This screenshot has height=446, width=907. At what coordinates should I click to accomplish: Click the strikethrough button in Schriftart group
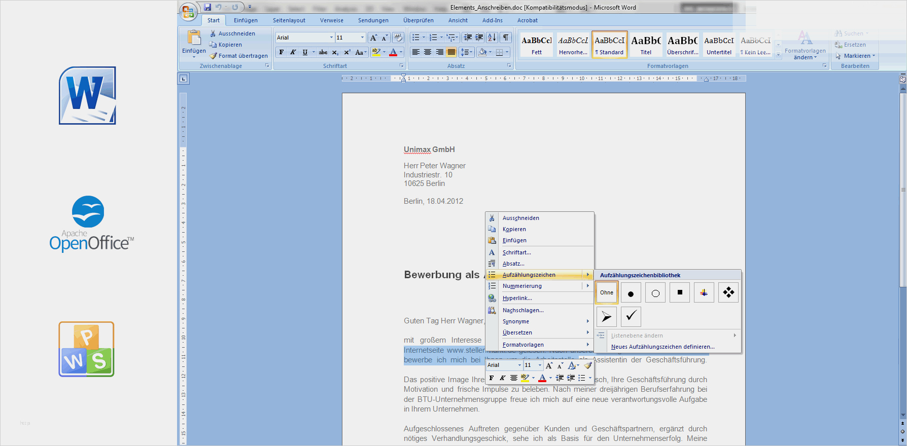pos(323,52)
